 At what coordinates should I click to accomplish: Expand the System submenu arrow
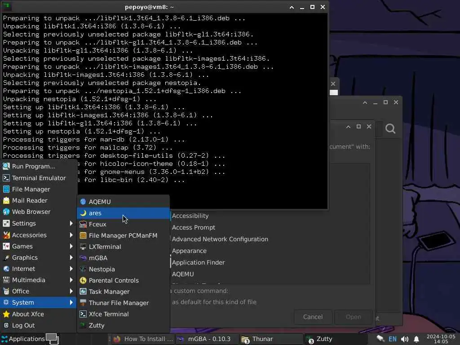[x=71, y=302]
